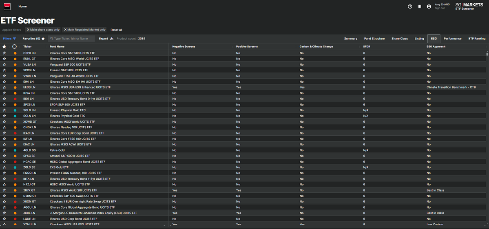Switch to the Fund Structure tab
Screen dimensions: 489x229
pyautogui.click(x=374, y=39)
